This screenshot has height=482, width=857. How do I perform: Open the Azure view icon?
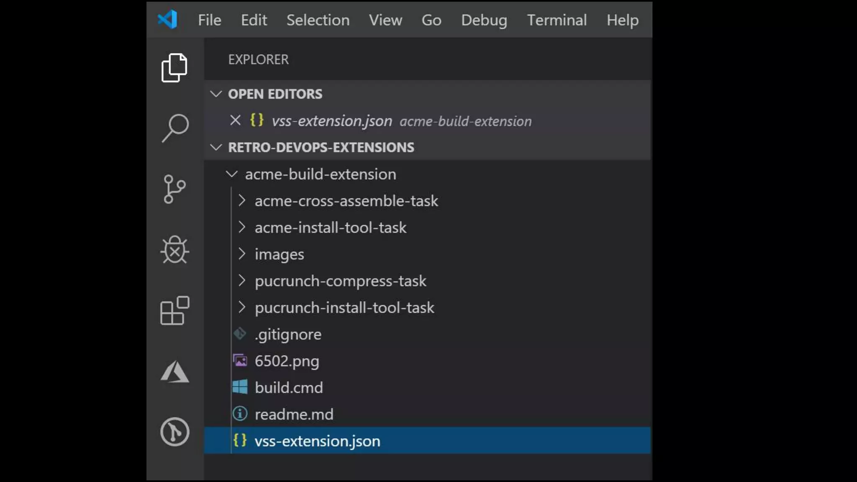pos(174,372)
